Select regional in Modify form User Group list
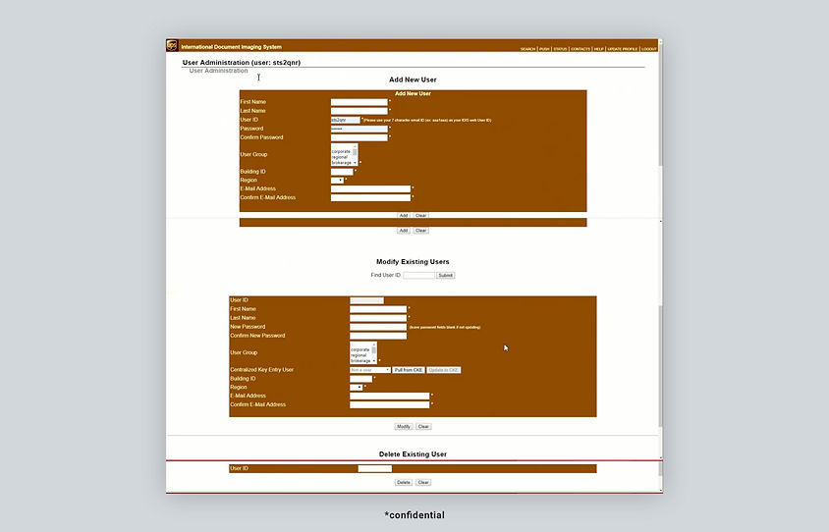 (359, 355)
